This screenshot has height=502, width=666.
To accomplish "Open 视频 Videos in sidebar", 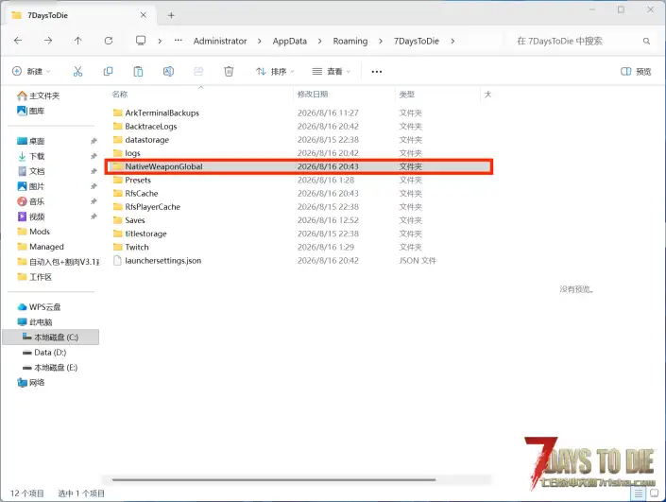I will point(30,216).
